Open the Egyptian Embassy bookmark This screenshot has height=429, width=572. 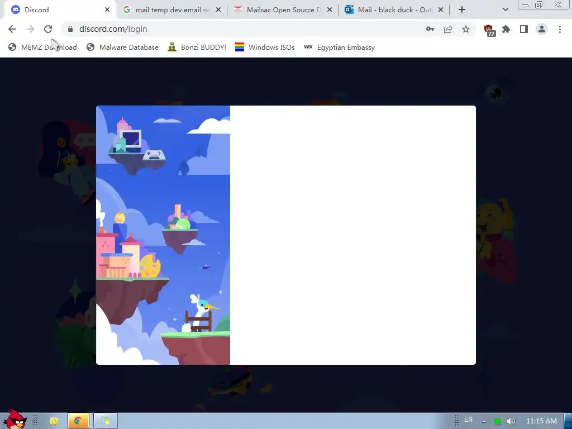tap(339, 47)
